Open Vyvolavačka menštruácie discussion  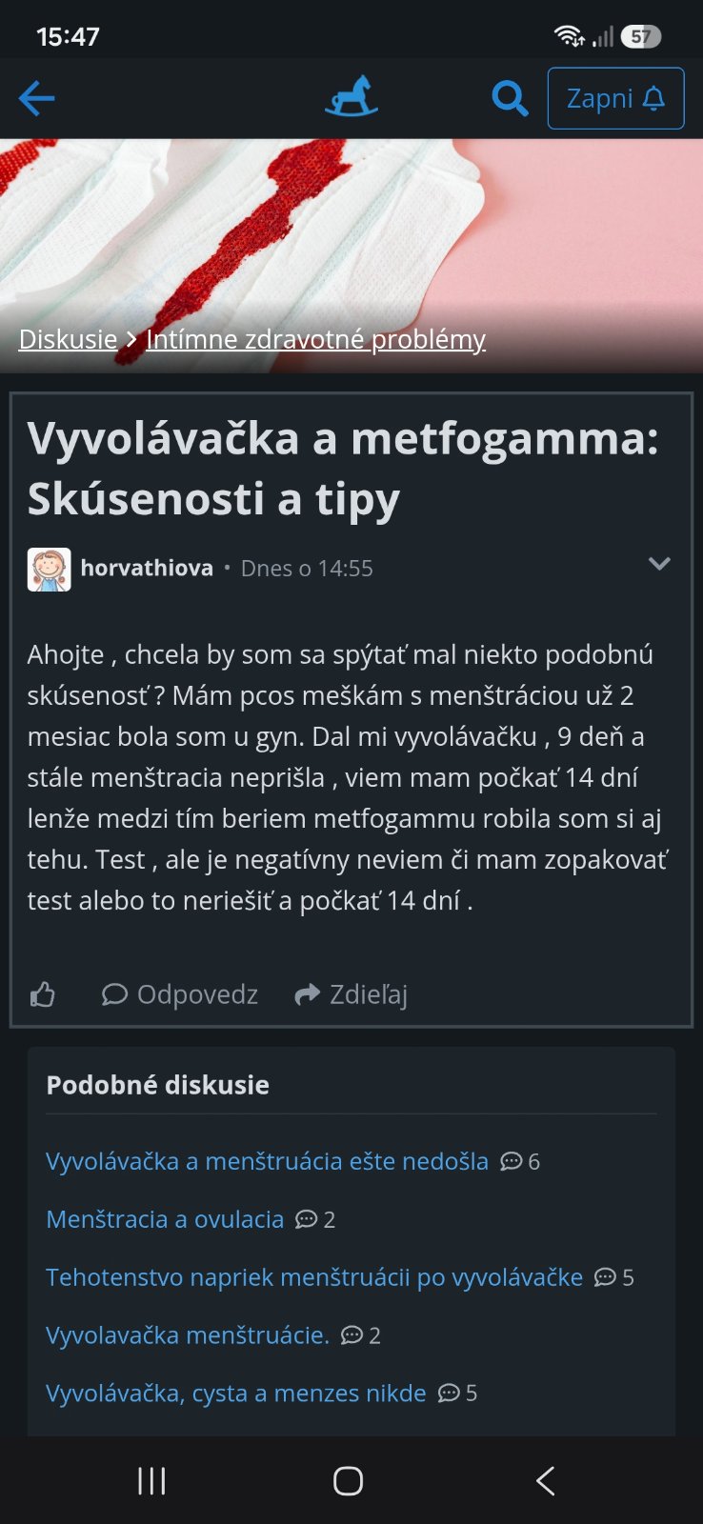[x=188, y=1335]
